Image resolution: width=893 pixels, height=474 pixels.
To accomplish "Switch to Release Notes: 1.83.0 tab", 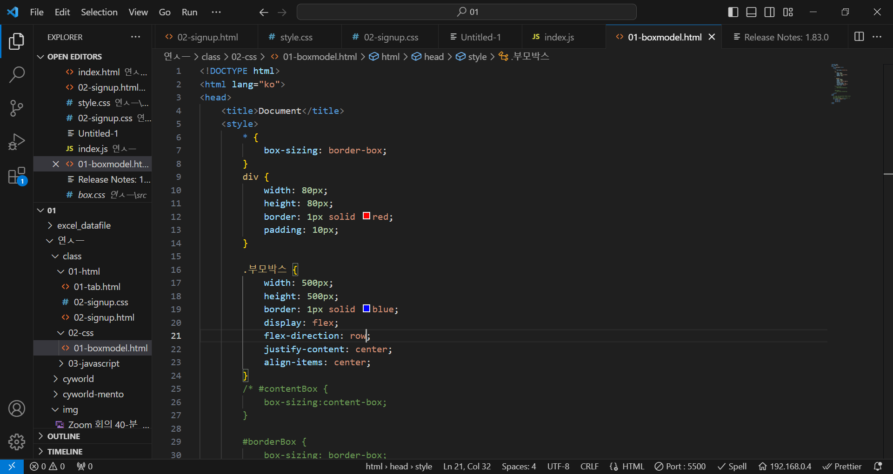I will click(785, 37).
